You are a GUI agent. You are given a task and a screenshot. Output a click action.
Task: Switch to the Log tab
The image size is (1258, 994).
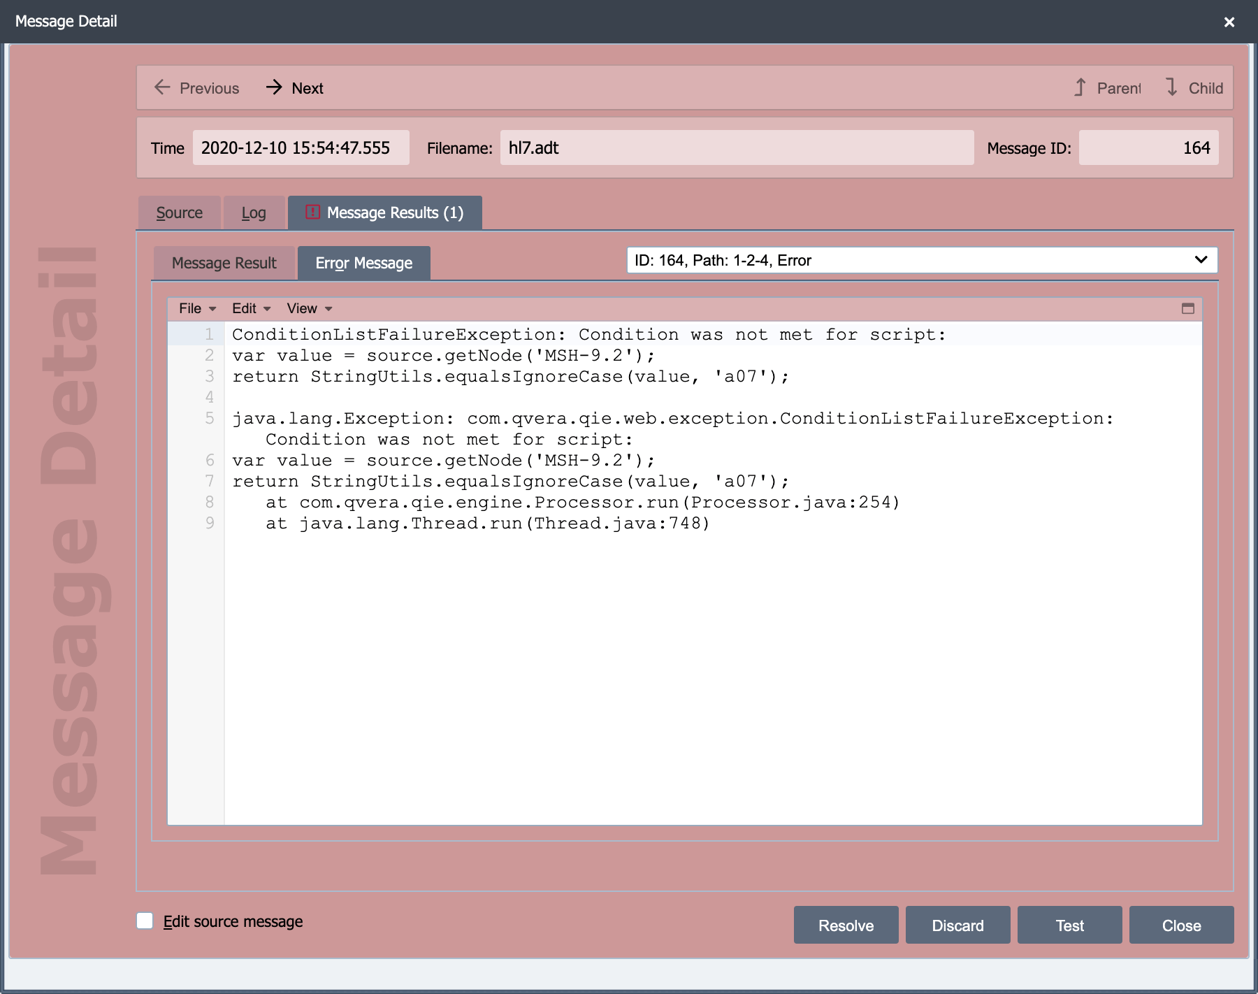(x=254, y=213)
